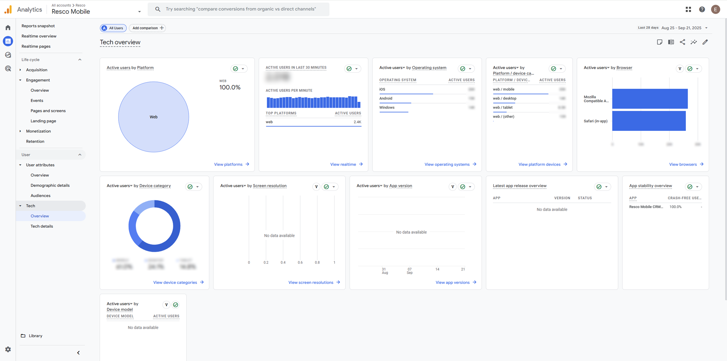The width and height of the screenshot is (727, 361).
Task: Click View operating systems link
Action: (x=450, y=165)
